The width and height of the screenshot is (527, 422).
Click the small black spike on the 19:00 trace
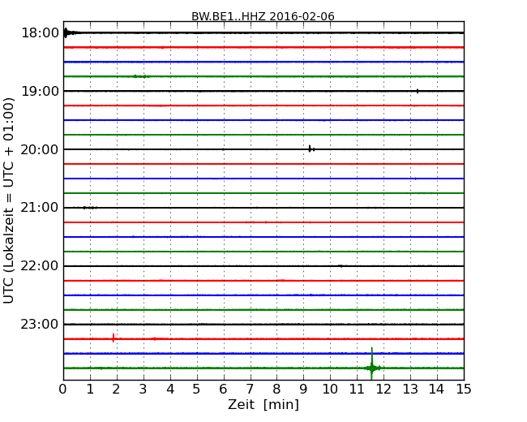pos(418,91)
